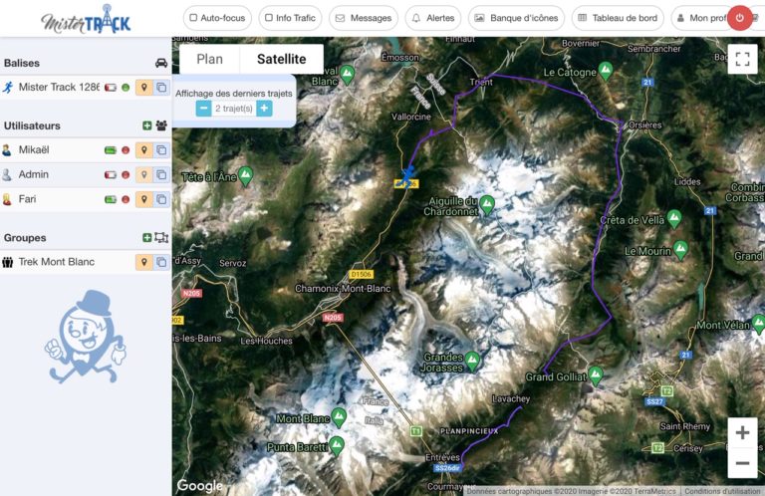This screenshot has width=765, height=496.
Task: Open the copy icon for Mister Track 1286
Action: [x=161, y=88]
